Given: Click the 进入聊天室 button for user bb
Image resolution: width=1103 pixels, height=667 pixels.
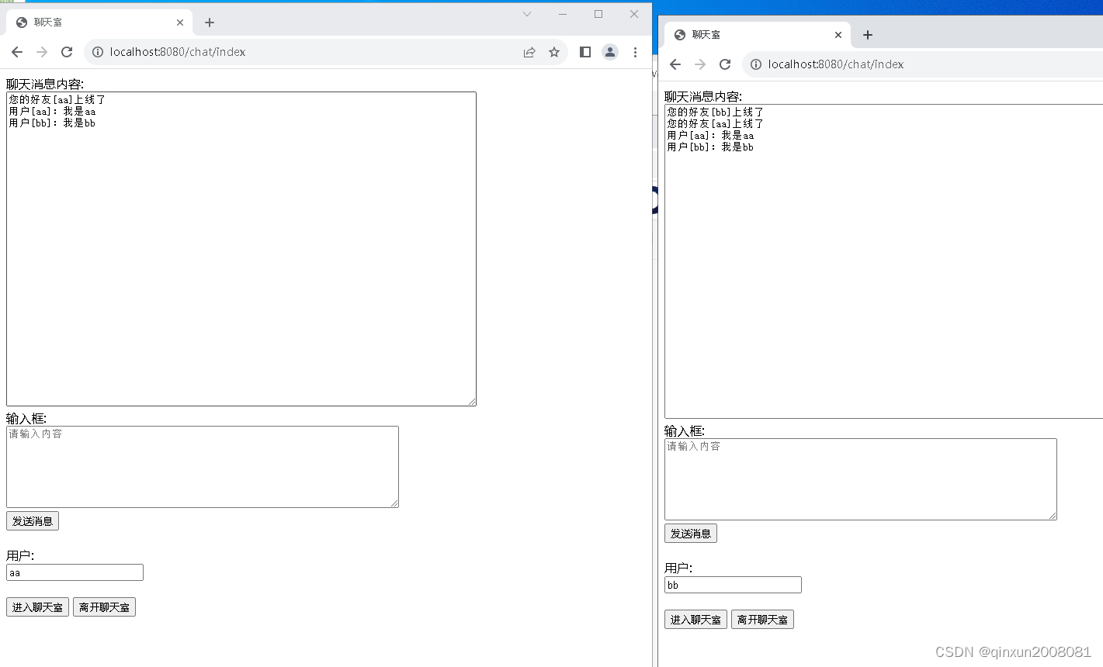Looking at the screenshot, I should click(695, 619).
